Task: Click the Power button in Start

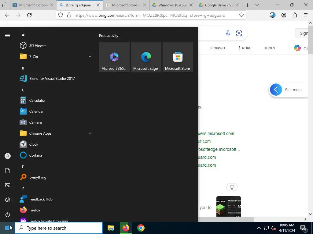Action: pos(8,214)
